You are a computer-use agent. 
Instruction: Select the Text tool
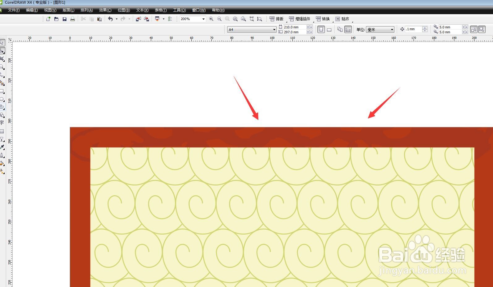point(2,123)
